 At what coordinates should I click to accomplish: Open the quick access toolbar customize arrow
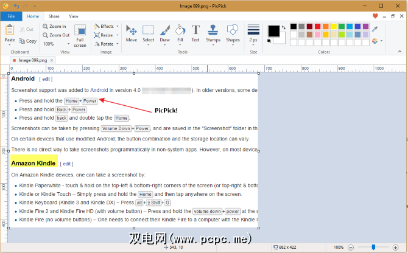[35, 5]
